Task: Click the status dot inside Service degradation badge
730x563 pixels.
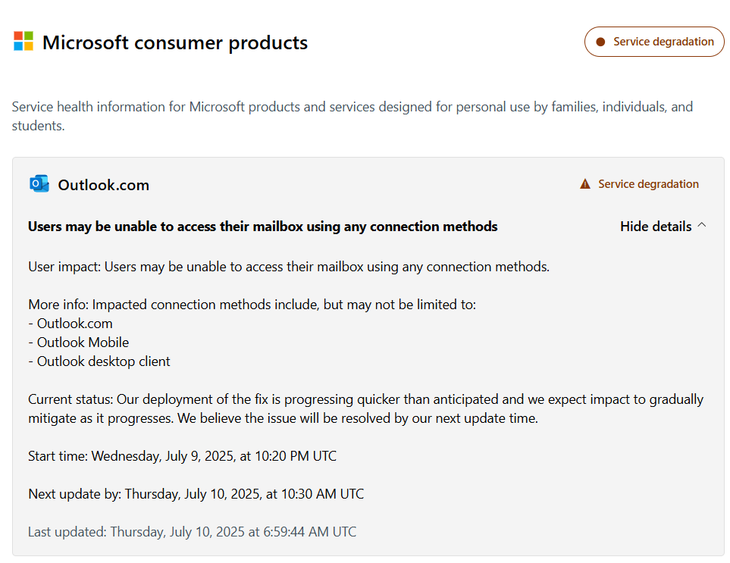Action: [601, 42]
